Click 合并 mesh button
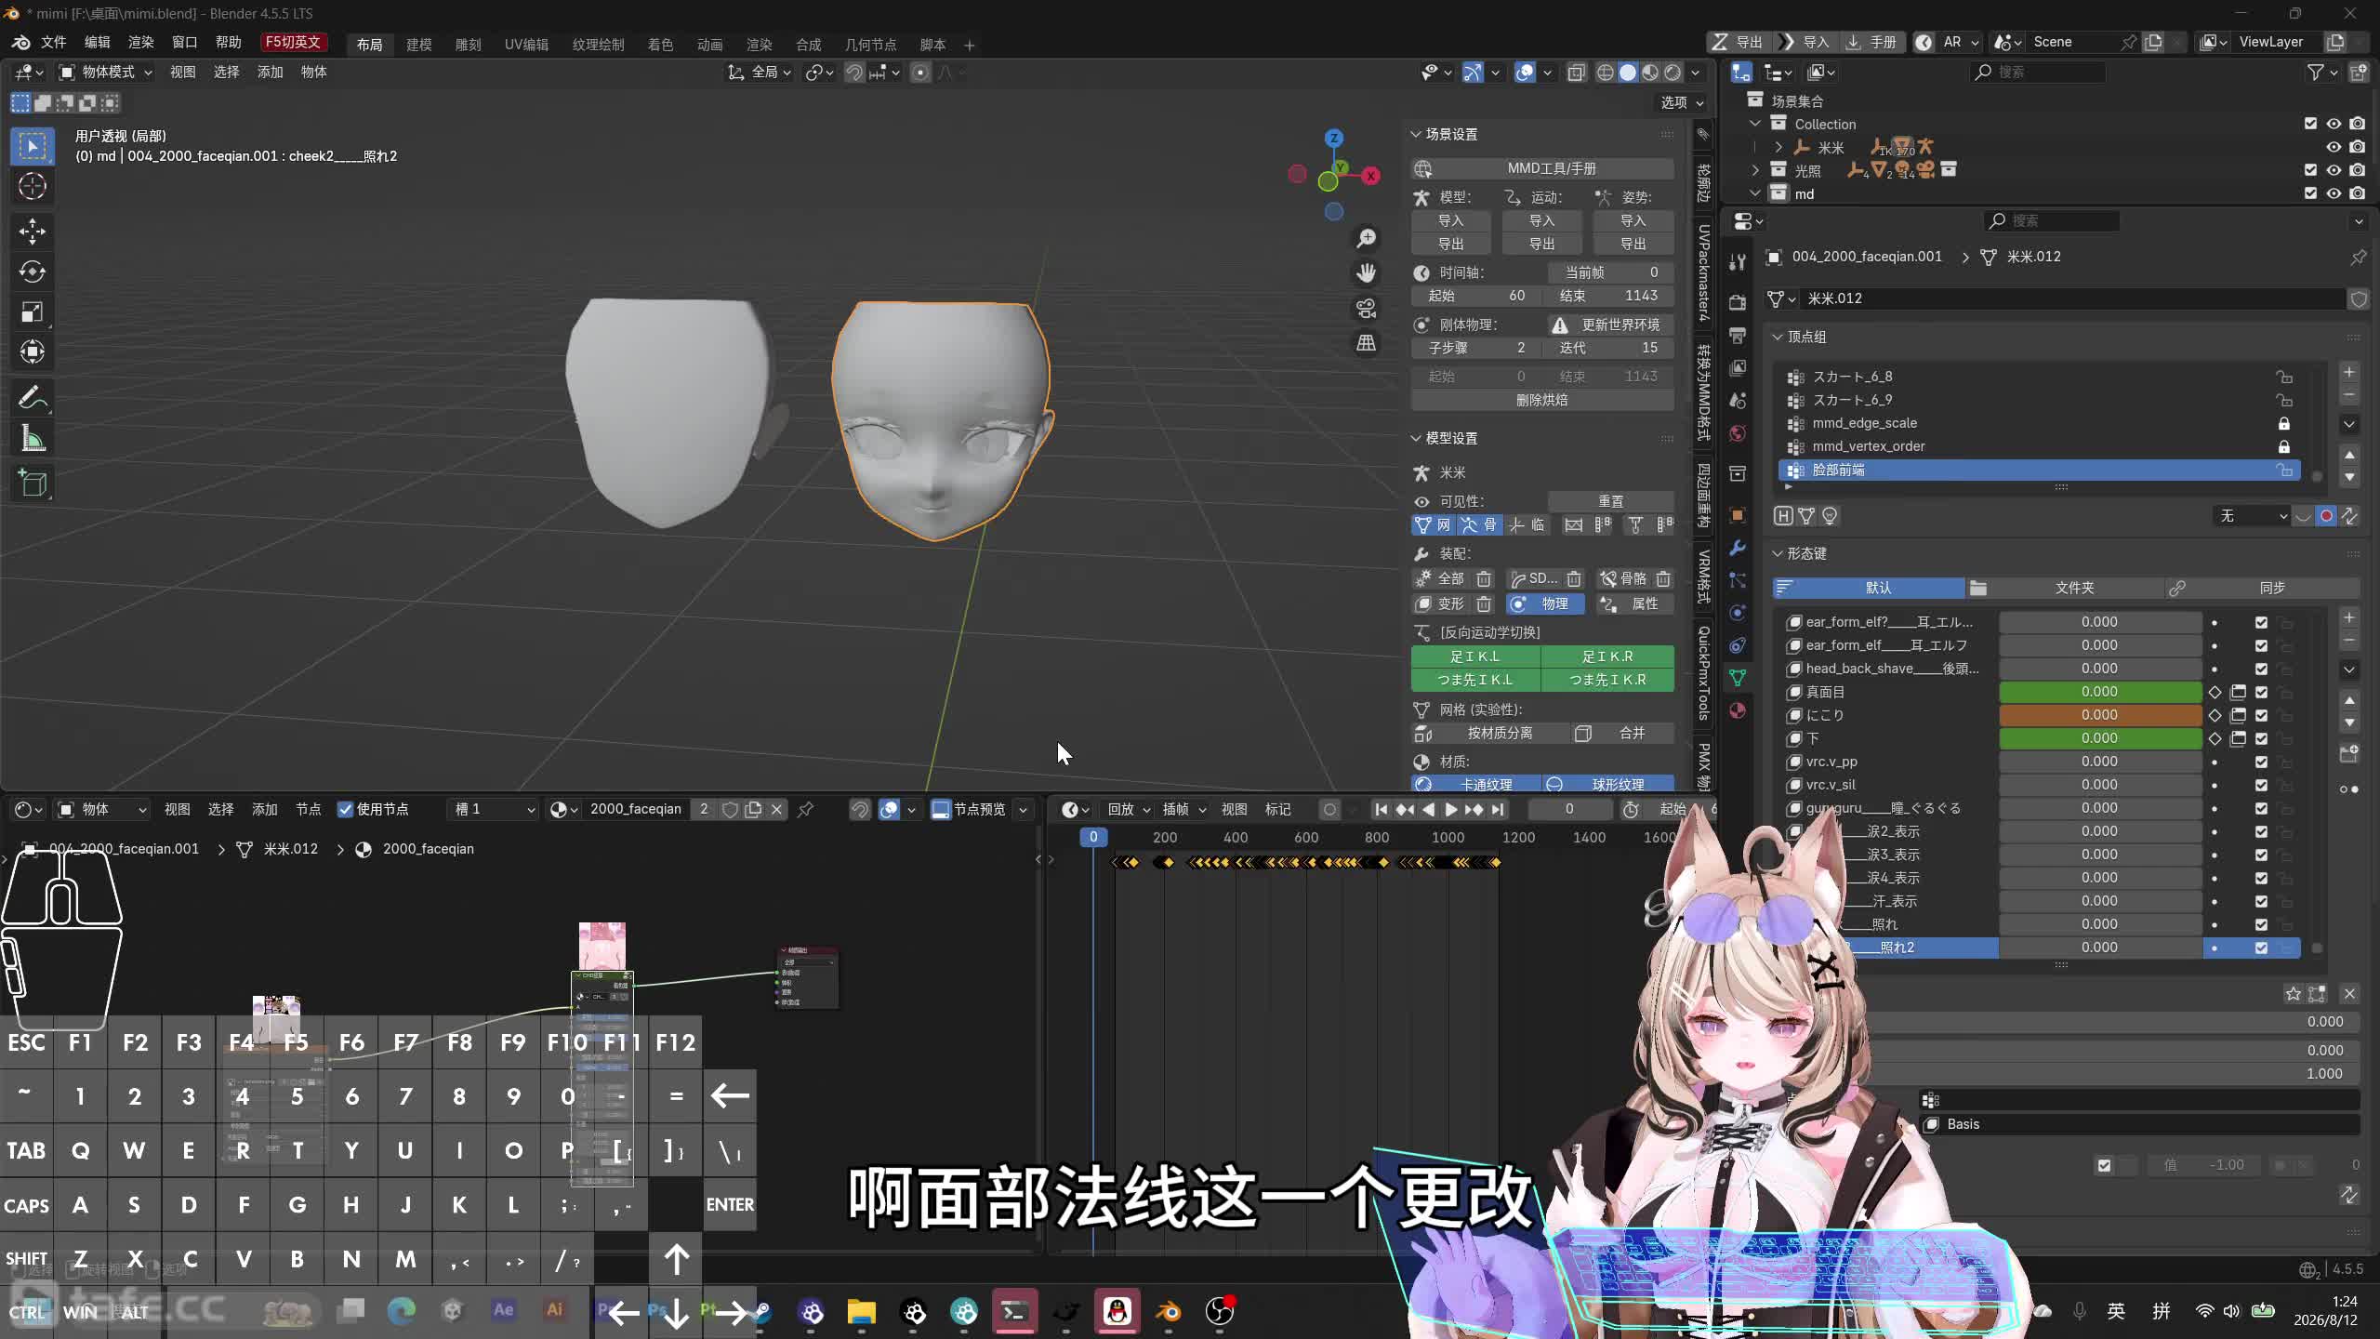2380x1339 pixels. tap(1622, 734)
